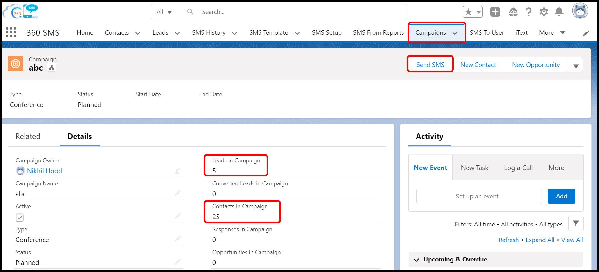
Task: Expand the Leads nav dropdown chevron
Action: tap(177, 33)
